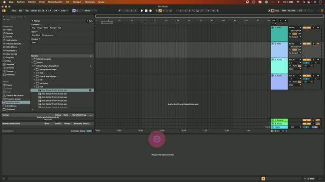Arm track 2 MIDI for recording

318,43
